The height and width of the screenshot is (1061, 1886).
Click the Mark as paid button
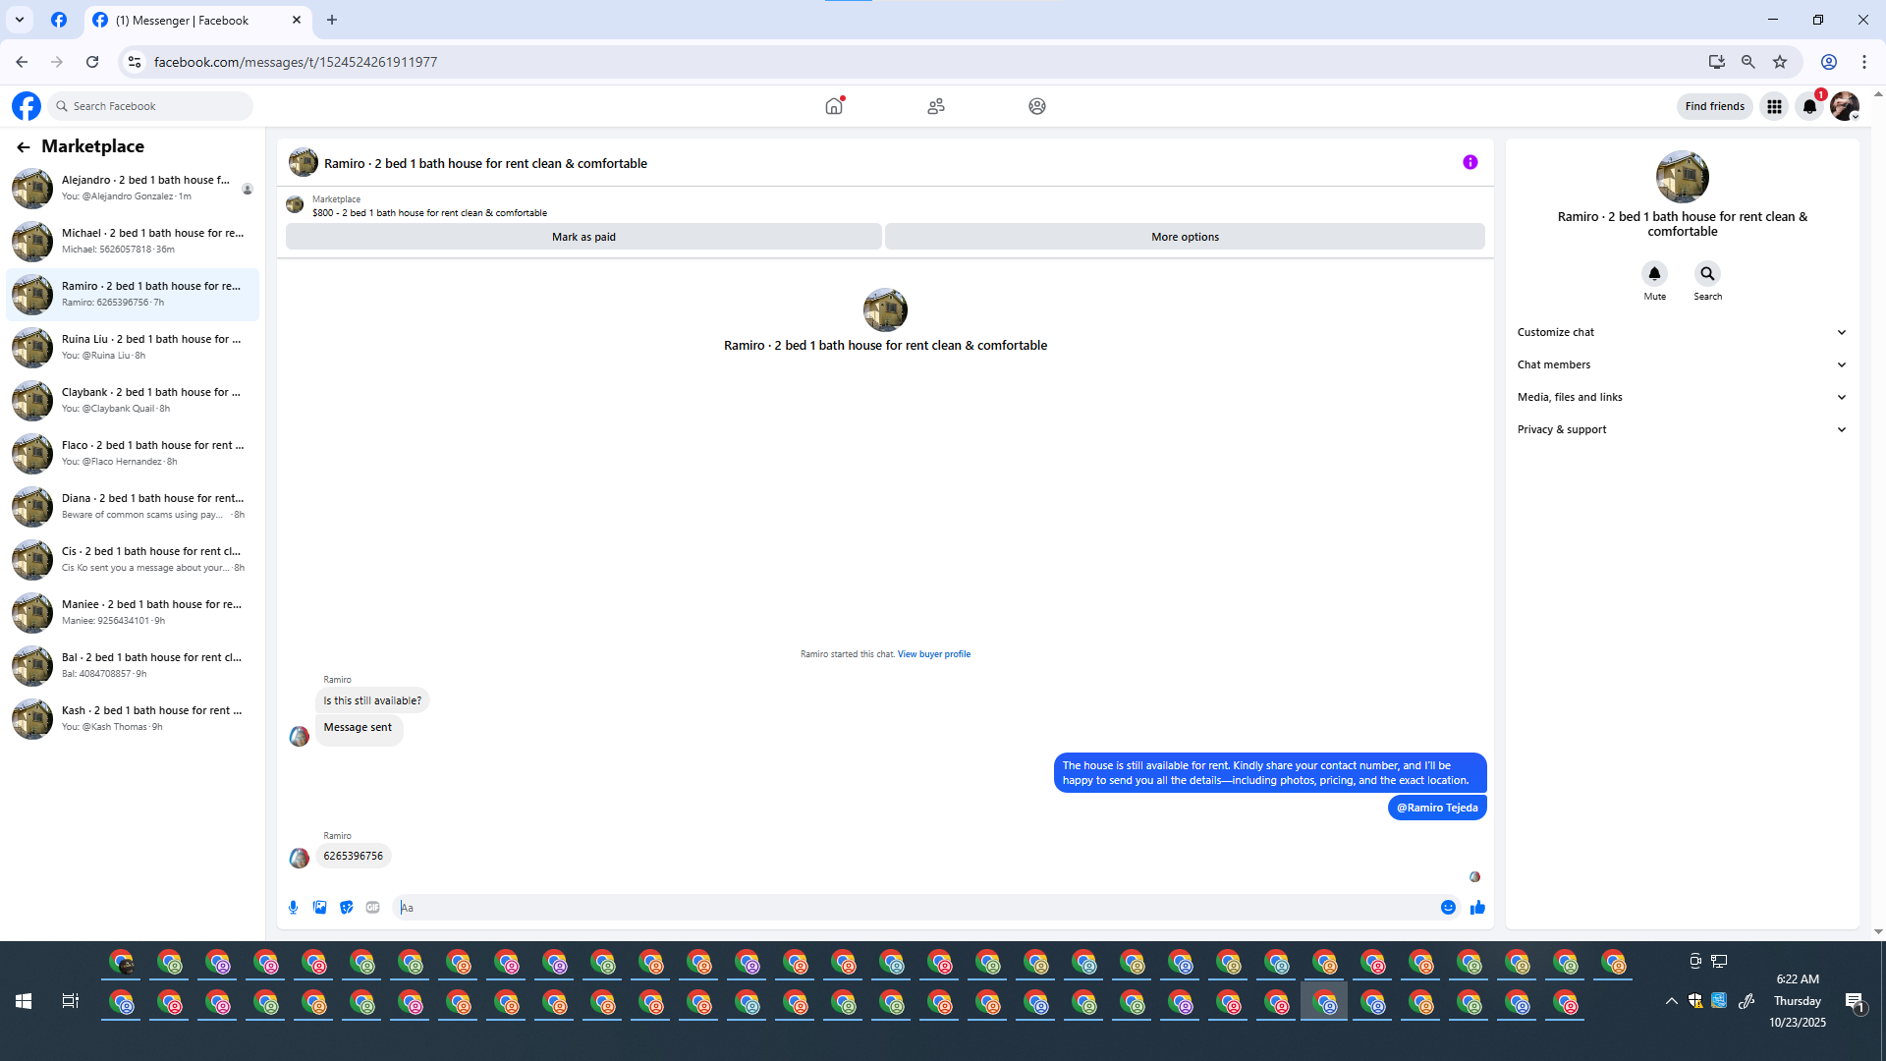pyautogui.click(x=583, y=237)
